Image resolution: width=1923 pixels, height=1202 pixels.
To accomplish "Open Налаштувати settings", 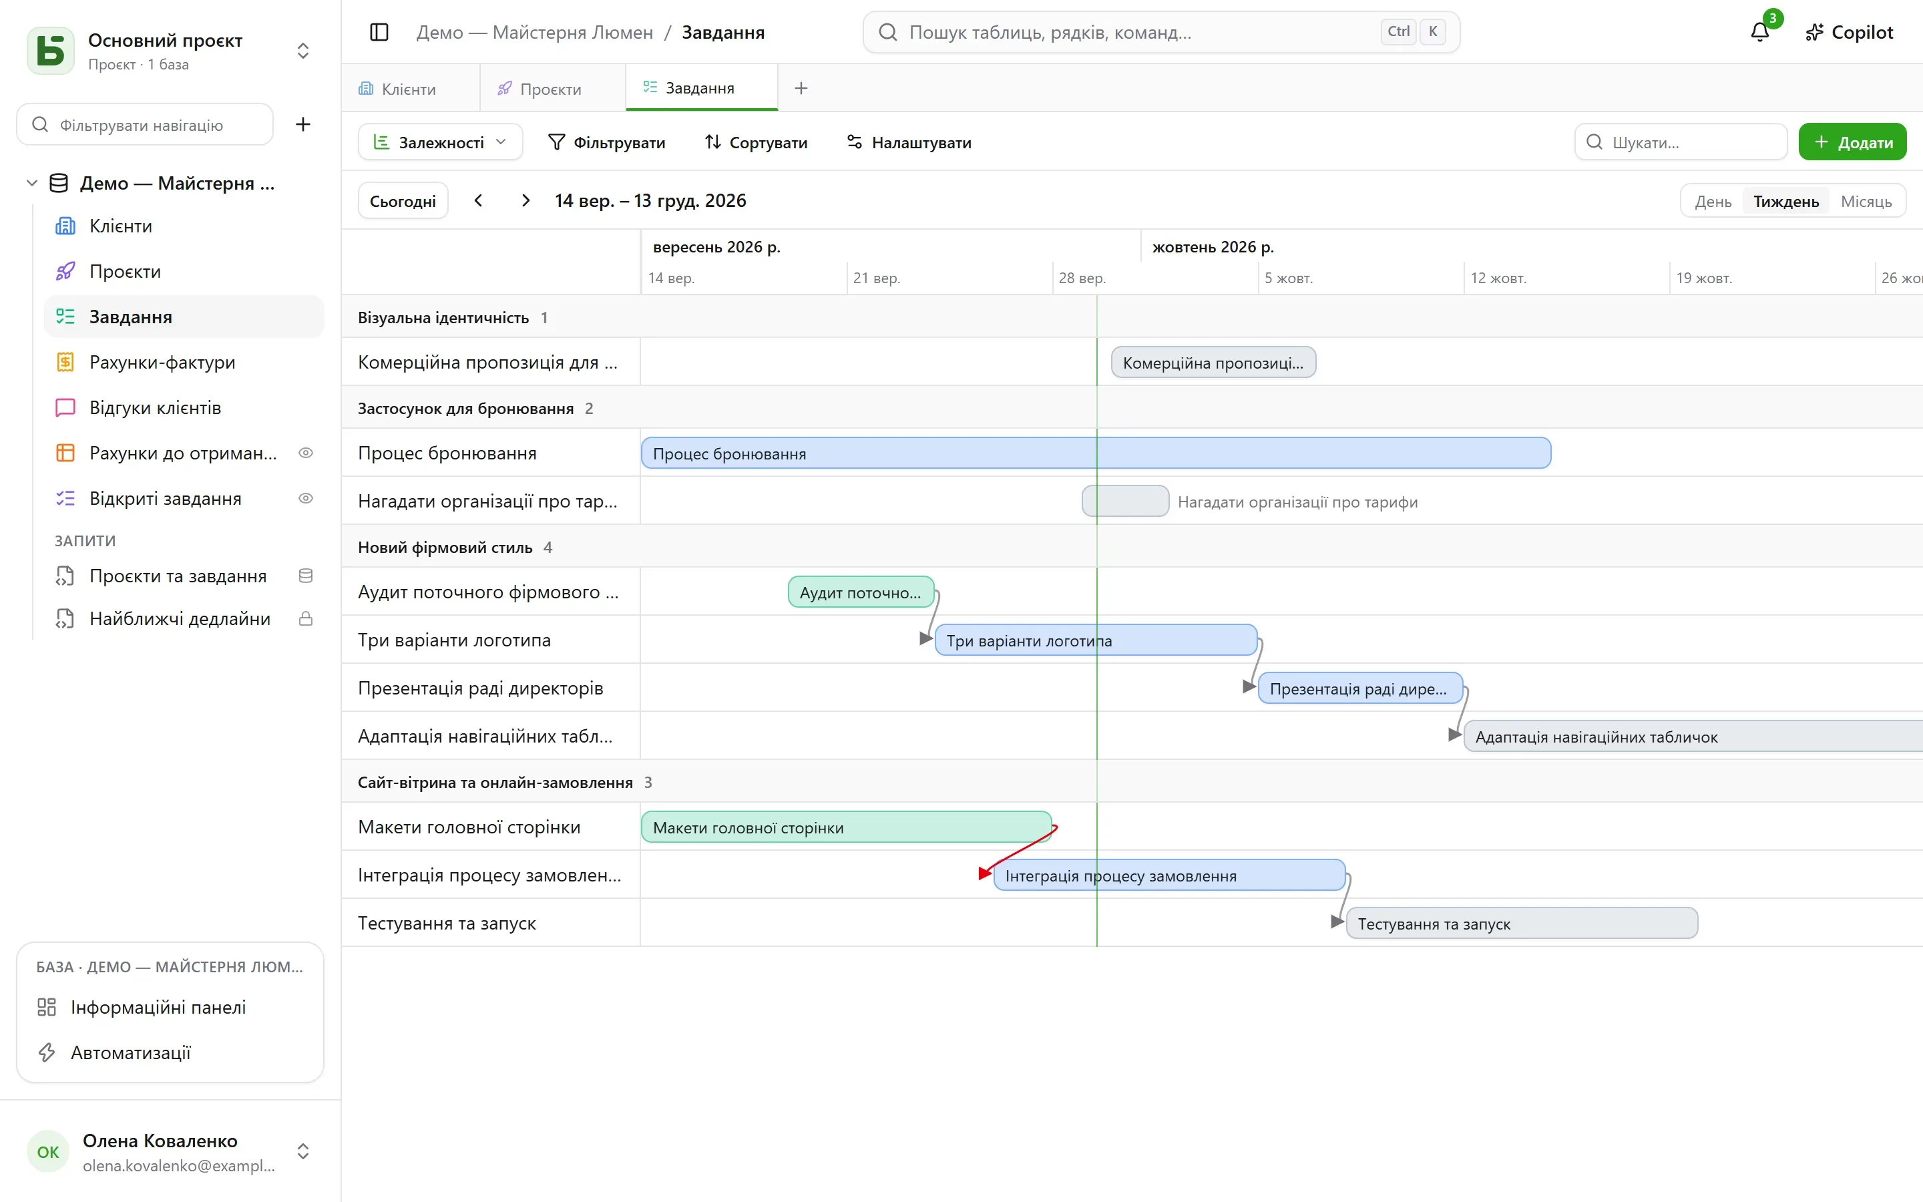I will [x=909, y=142].
